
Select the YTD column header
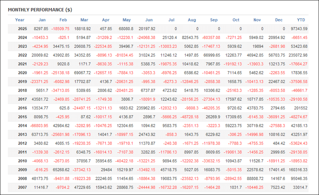point(301,20)
